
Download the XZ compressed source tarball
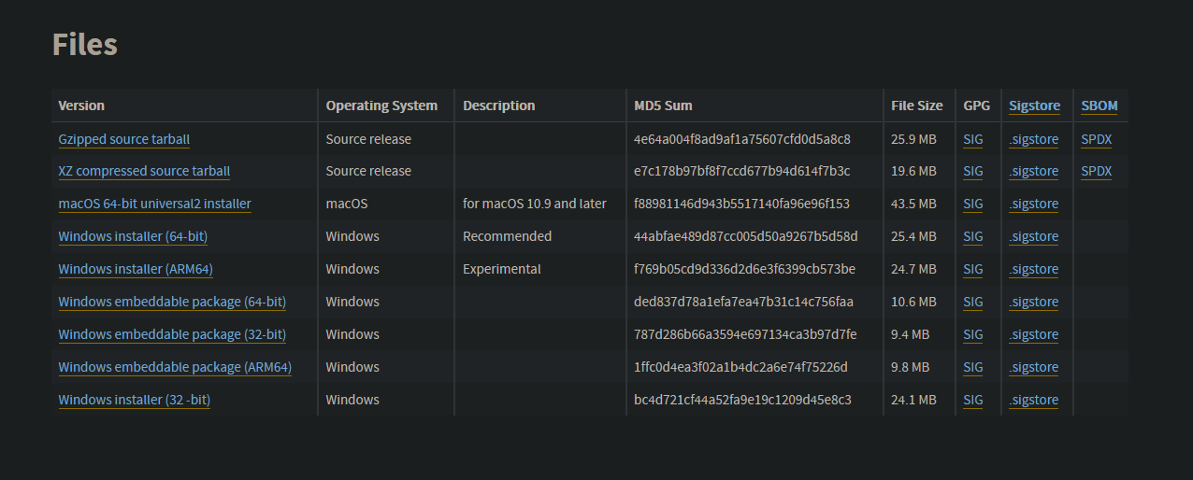tap(144, 171)
